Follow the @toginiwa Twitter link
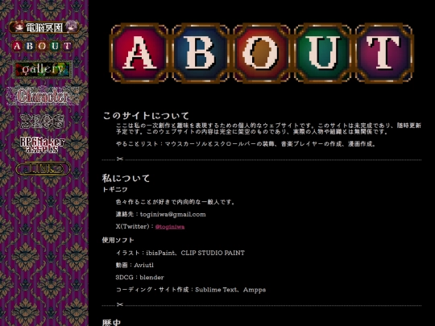 [x=170, y=227]
